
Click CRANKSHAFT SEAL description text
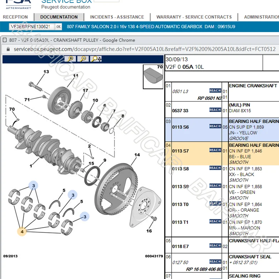[250, 257]
